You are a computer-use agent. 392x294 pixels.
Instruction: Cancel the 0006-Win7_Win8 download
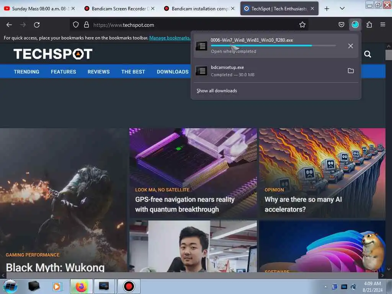351,46
